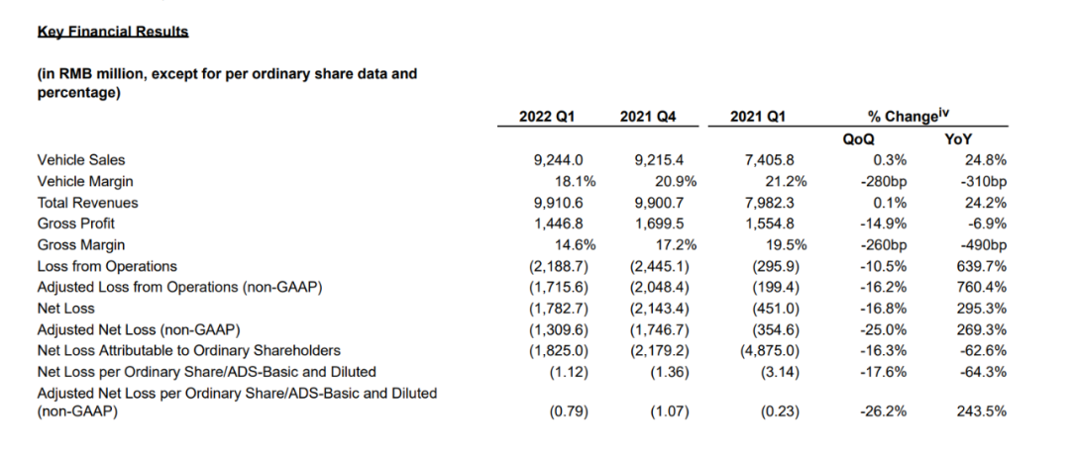Select the 2022 Q1 column header
1070x451 pixels.
547,117
